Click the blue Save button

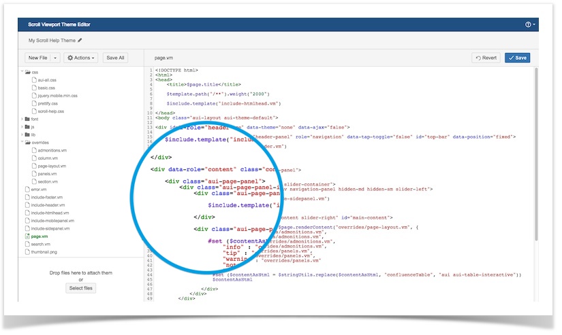point(517,58)
